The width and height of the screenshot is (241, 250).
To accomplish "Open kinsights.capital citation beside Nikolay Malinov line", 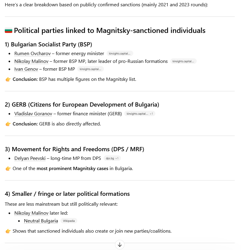I will (x=183, y=61).
